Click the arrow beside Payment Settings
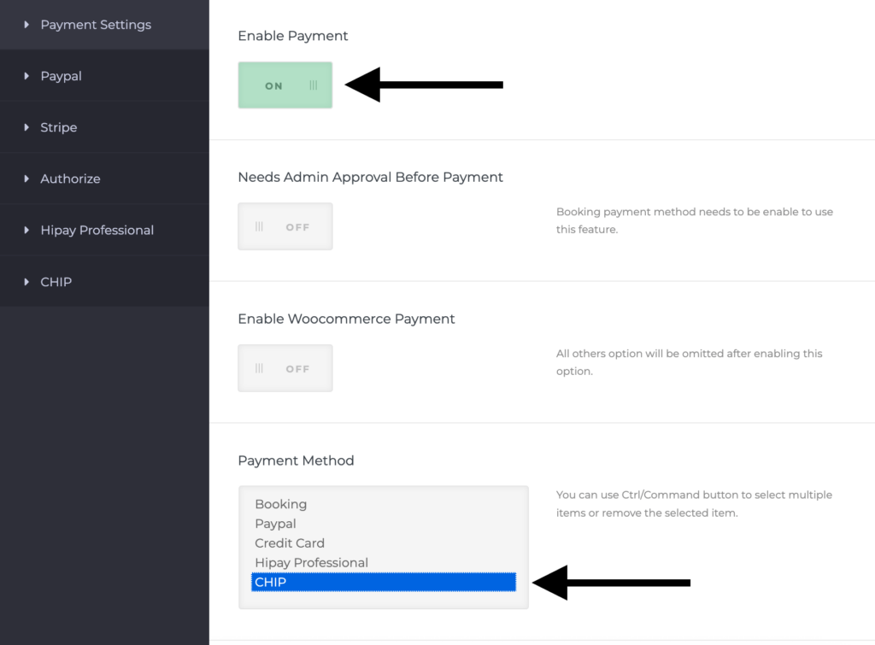Screen dimensions: 875x645 [26, 25]
